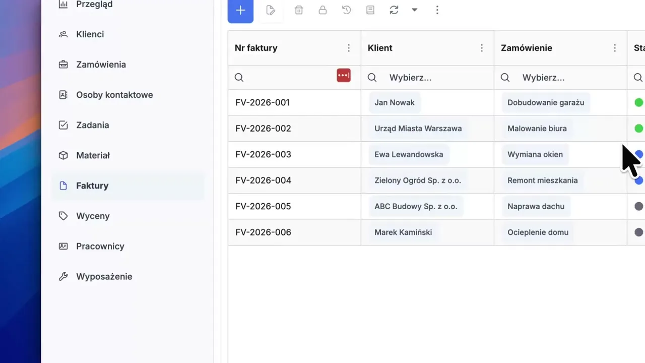
Task: Open the Zamówienie filter Wybierz dropdown
Action: 543,78
